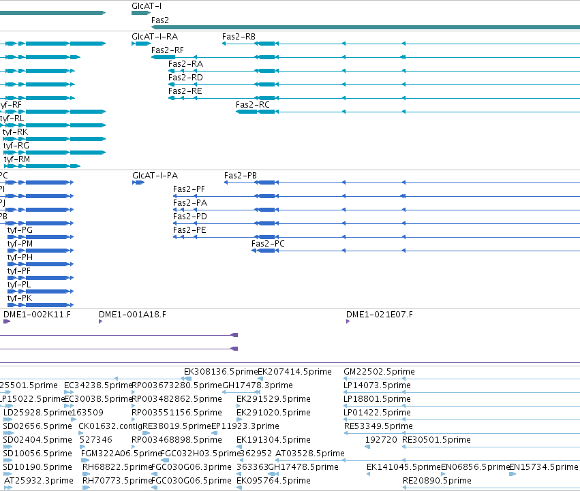Click EST EC34238.5prime
This screenshot has width=580, height=491.
[x=98, y=385]
